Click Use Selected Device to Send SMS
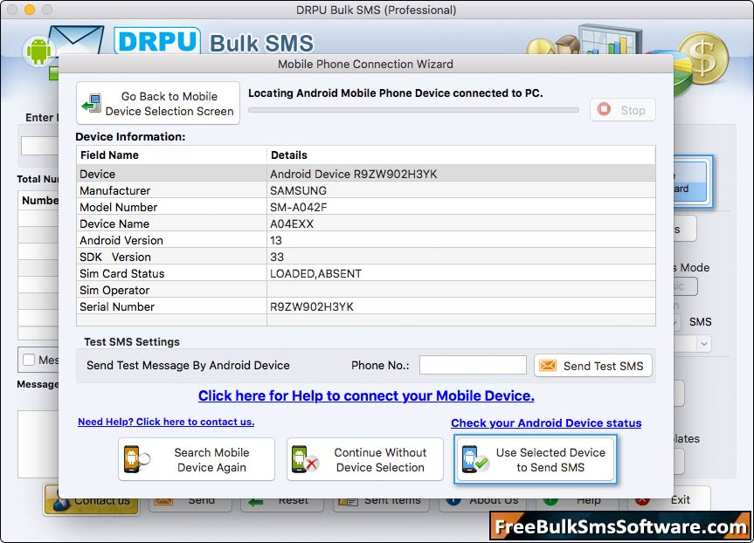 (x=536, y=459)
